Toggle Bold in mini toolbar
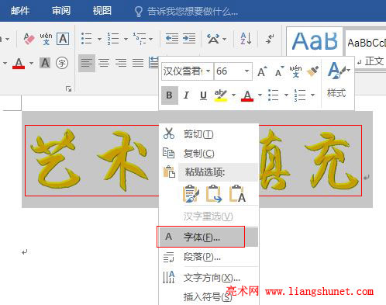 point(170,95)
